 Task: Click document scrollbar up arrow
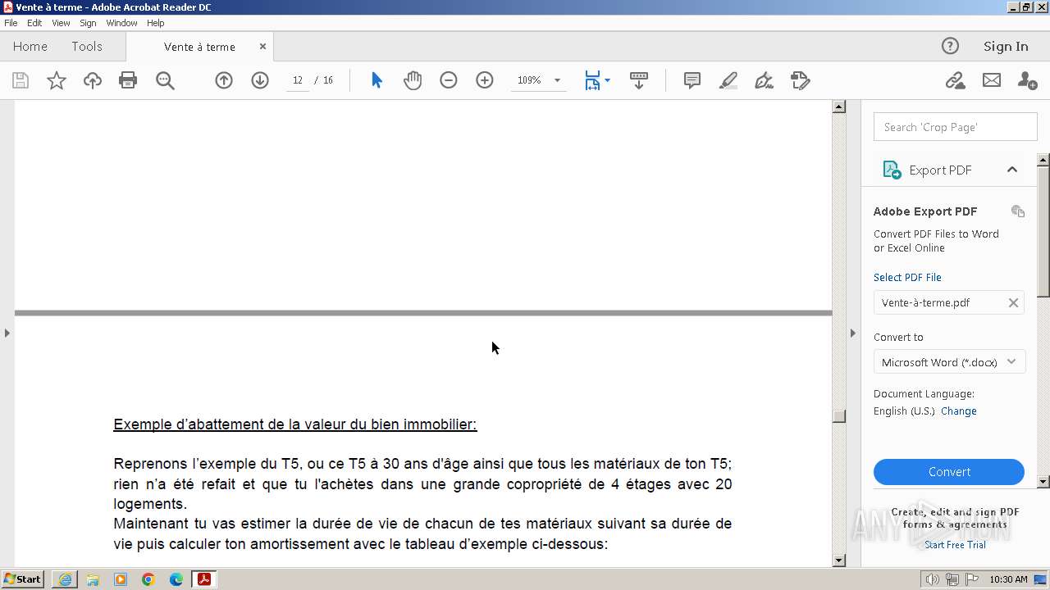point(838,107)
